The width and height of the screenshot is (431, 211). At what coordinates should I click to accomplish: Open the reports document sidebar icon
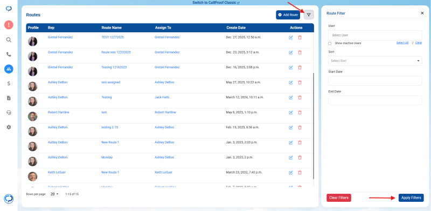9,98
